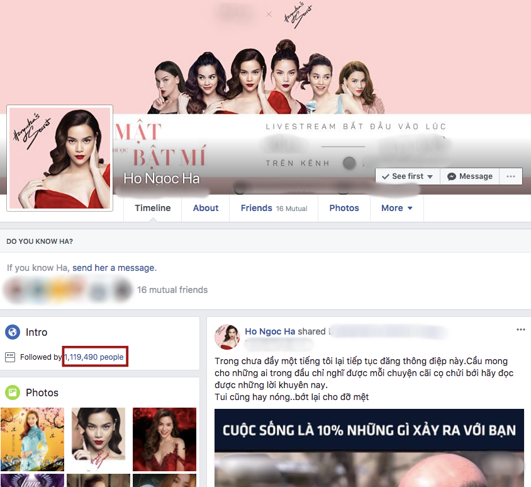
Task: Open the About tab
Action: tap(206, 208)
